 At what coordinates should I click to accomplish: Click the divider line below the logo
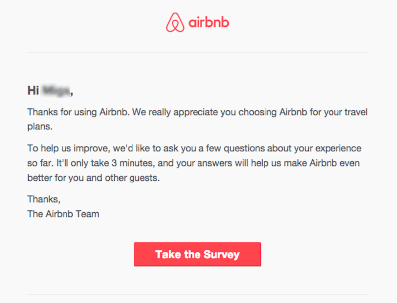click(198, 53)
